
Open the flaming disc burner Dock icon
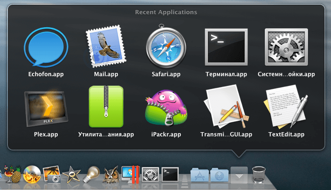click(32, 174)
